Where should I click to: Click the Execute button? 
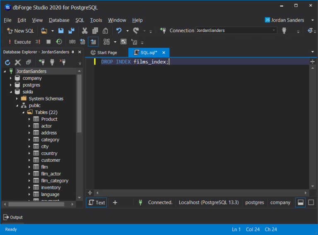pos(19,42)
